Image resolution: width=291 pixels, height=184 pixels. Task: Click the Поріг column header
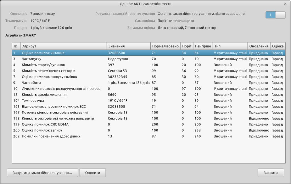click(x=187, y=46)
